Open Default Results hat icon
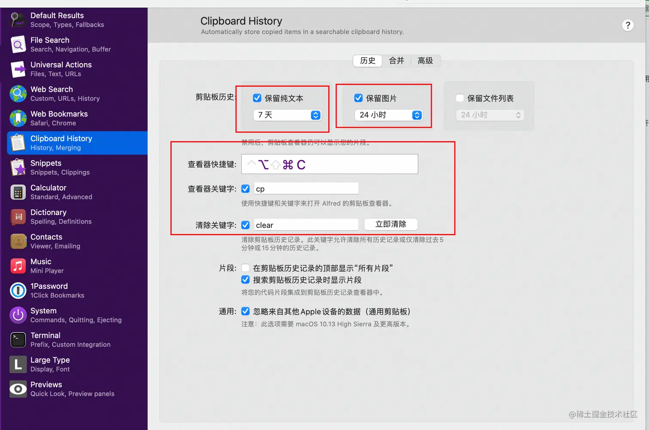 pyautogui.click(x=18, y=20)
